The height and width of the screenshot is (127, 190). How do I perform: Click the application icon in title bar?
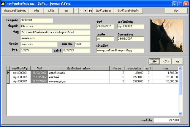[x=3, y=3]
